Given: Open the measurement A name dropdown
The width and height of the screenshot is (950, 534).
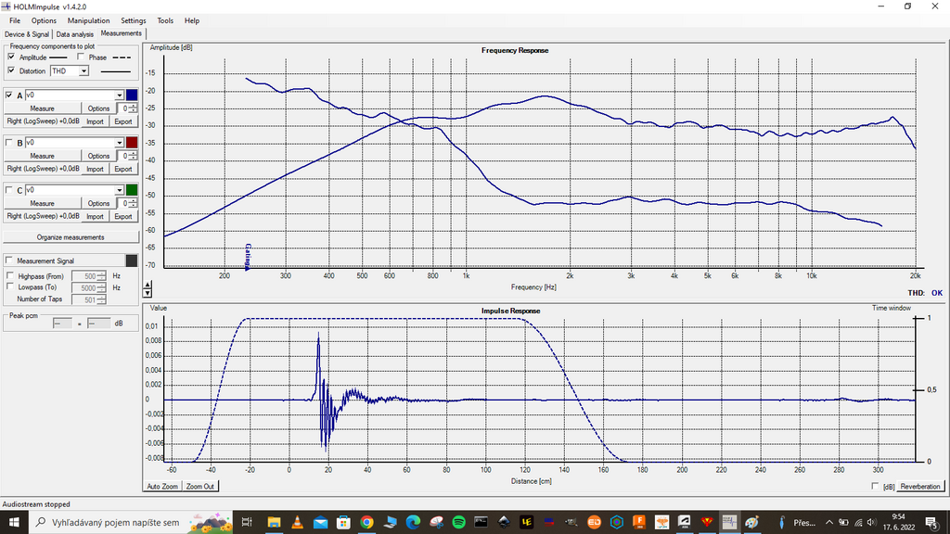Looking at the screenshot, I should click(120, 95).
